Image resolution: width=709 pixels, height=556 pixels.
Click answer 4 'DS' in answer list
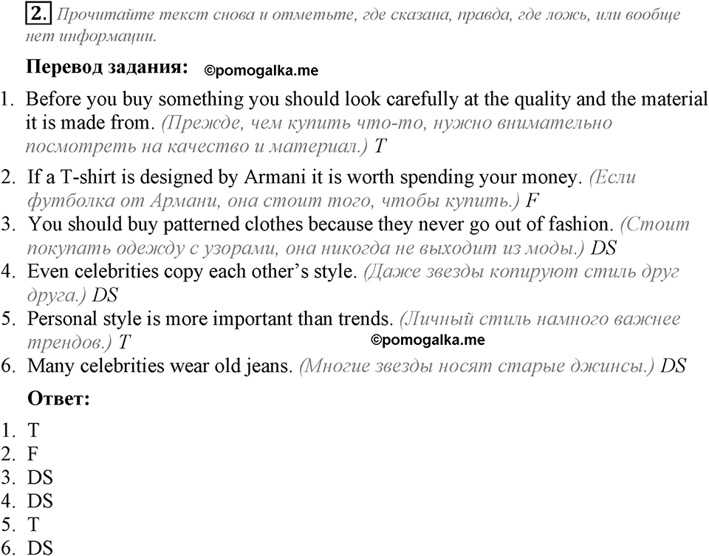pos(40,501)
